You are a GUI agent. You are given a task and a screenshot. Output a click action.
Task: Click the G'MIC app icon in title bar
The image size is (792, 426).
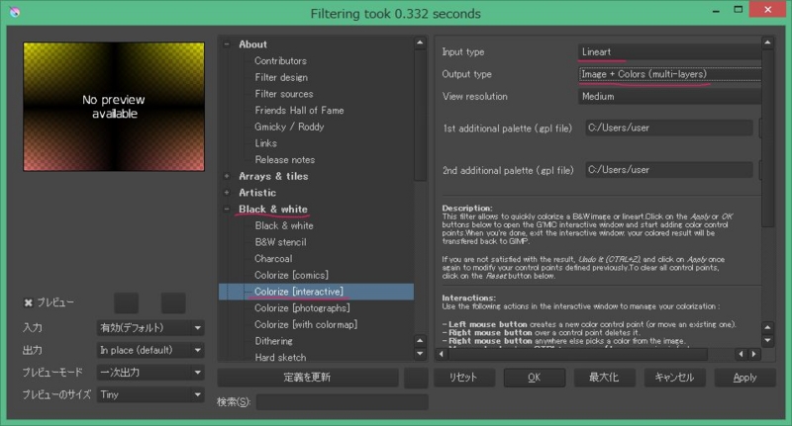coord(15,12)
